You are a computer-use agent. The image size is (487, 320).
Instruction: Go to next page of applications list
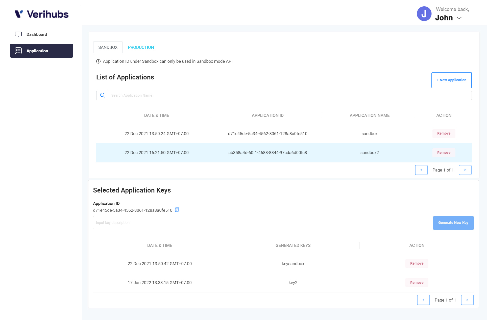465,170
